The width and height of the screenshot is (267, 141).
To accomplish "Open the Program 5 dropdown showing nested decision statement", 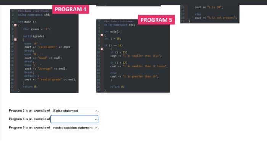I will point(74,128).
